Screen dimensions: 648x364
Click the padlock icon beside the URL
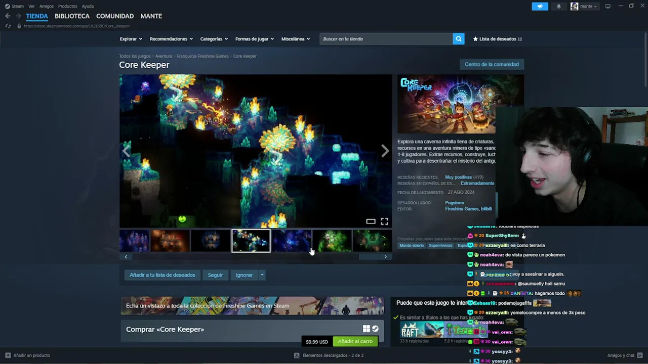point(19,26)
